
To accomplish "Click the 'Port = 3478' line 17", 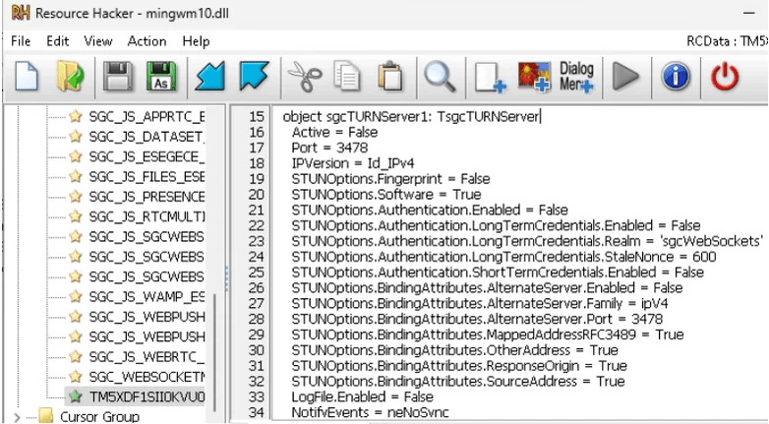I will click(329, 148).
